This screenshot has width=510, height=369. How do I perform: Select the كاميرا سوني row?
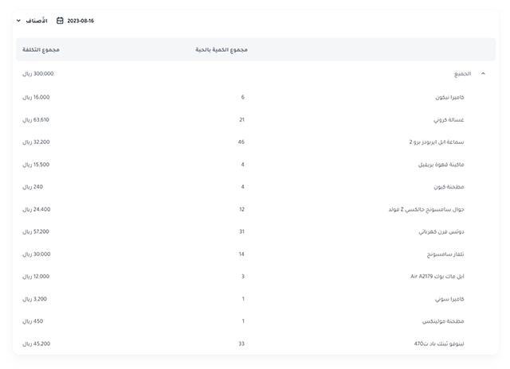pos(450,299)
